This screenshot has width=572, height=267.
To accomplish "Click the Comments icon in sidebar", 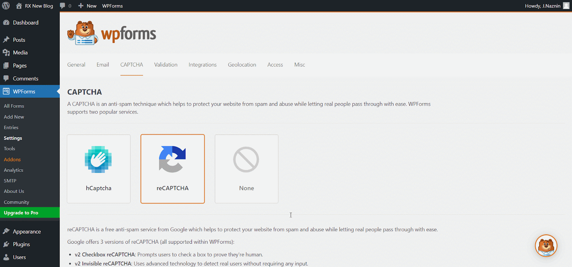I will coord(6,78).
